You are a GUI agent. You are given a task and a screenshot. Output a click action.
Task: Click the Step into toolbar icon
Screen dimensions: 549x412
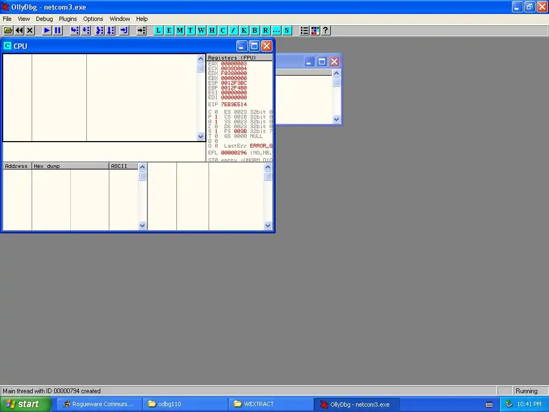[75, 31]
